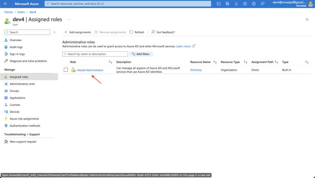Screen dimensions: 315x178
Task: Sort by the Assignment Path column arrows
Action: pyautogui.click(x=276, y=62)
